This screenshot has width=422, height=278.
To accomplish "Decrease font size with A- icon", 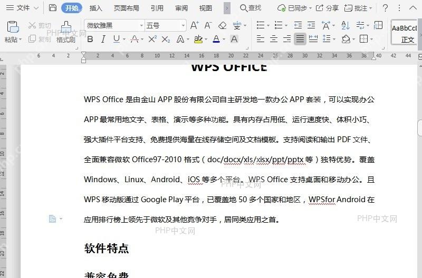I will click(x=208, y=25).
